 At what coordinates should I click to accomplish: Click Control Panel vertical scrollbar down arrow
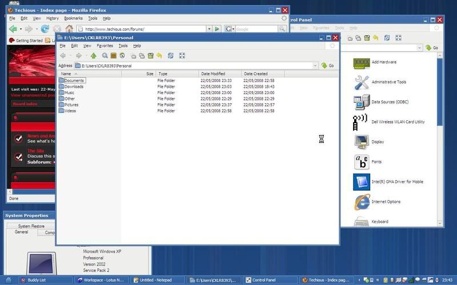coord(440,223)
